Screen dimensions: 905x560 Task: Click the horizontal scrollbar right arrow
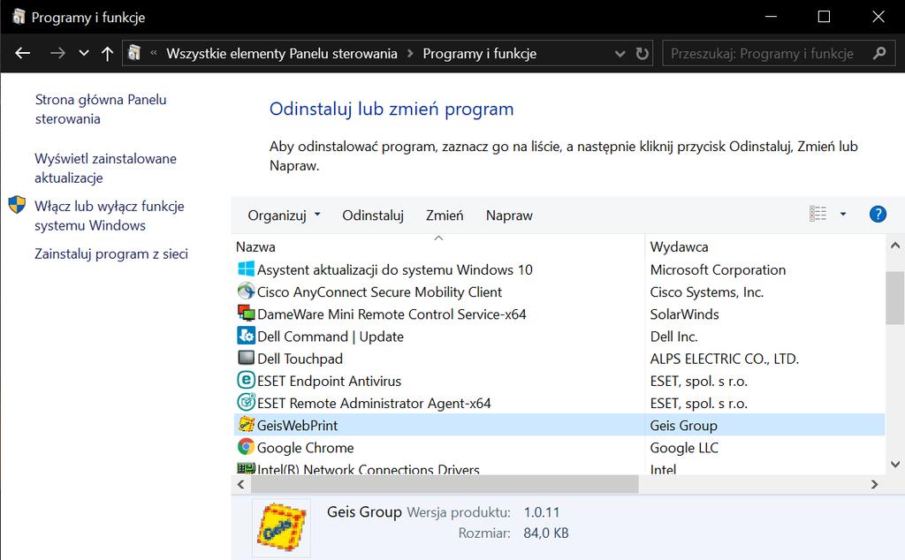coord(874,484)
